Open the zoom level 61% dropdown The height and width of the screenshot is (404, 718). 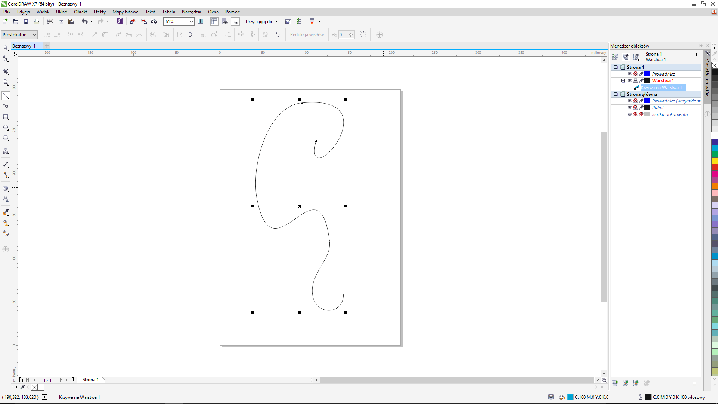click(x=191, y=22)
